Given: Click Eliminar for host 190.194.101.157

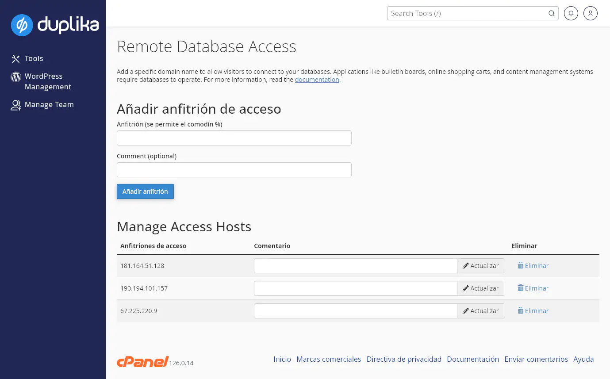Looking at the screenshot, I should (533, 288).
